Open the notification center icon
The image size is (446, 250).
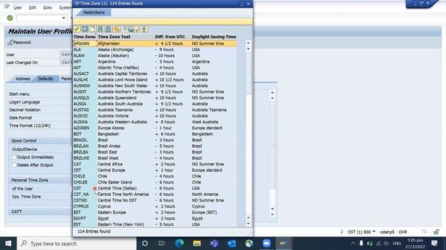[434, 244]
